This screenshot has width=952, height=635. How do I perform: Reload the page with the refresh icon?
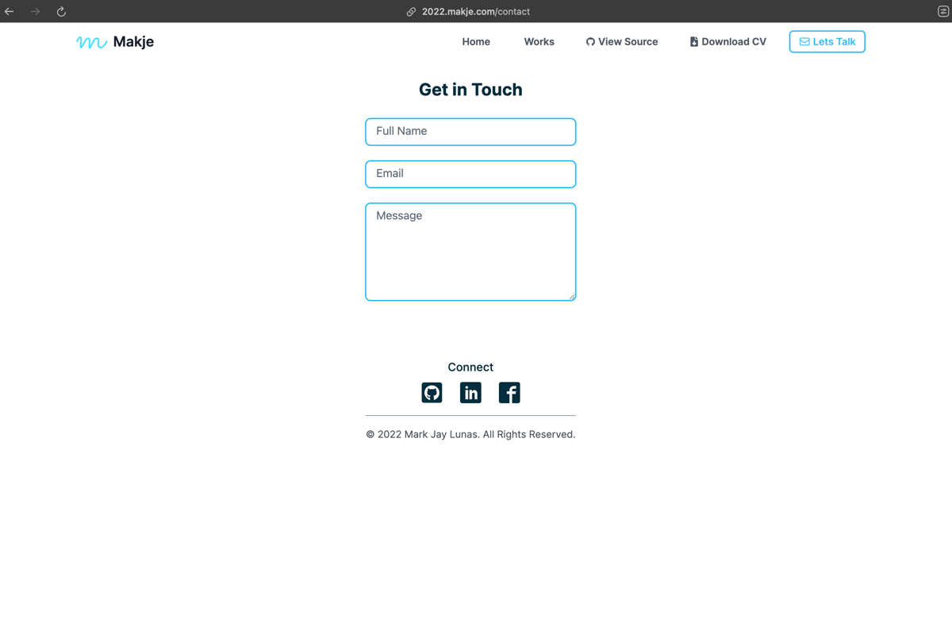coord(61,11)
